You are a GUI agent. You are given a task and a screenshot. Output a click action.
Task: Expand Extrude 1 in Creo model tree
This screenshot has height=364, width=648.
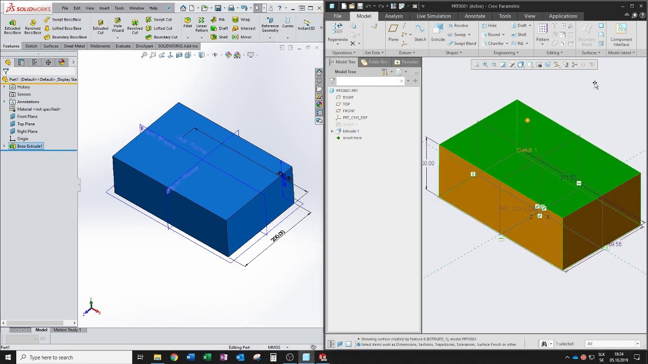click(x=333, y=131)
